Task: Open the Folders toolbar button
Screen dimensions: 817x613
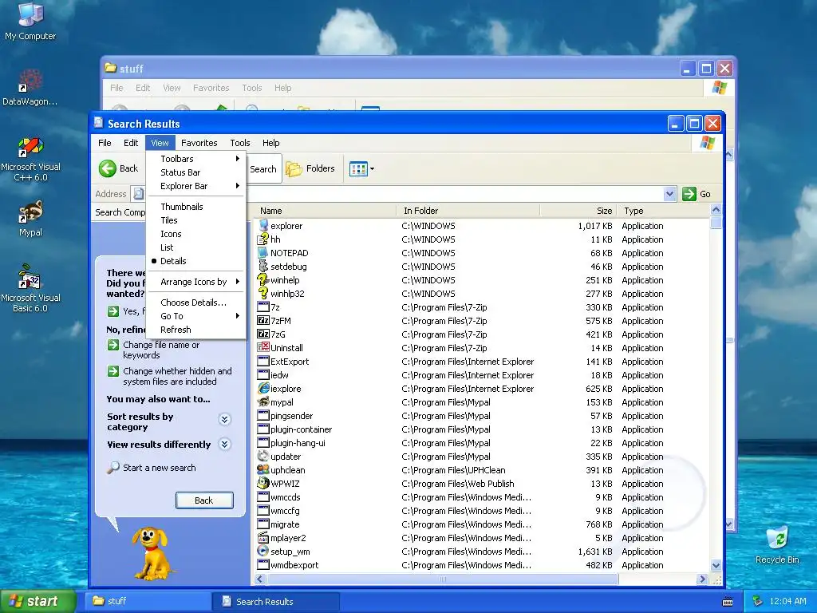Action: coord(310,168)
